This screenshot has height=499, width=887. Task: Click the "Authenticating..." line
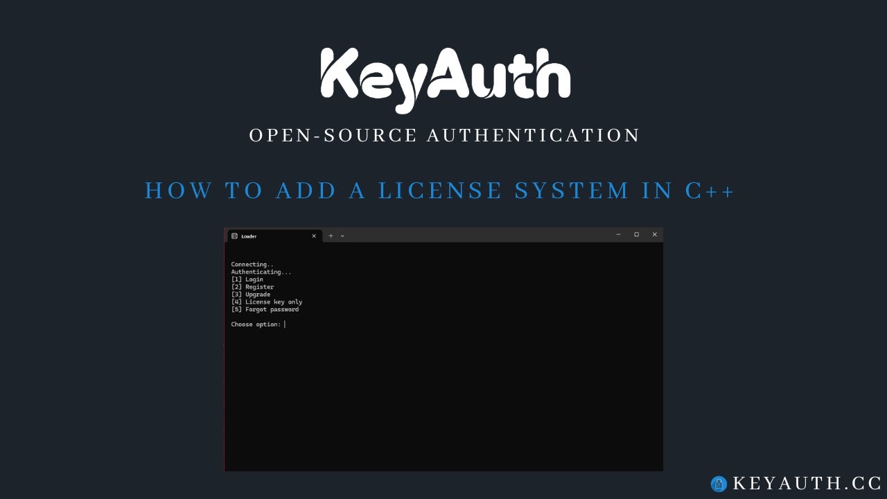[x=261, y=272]
